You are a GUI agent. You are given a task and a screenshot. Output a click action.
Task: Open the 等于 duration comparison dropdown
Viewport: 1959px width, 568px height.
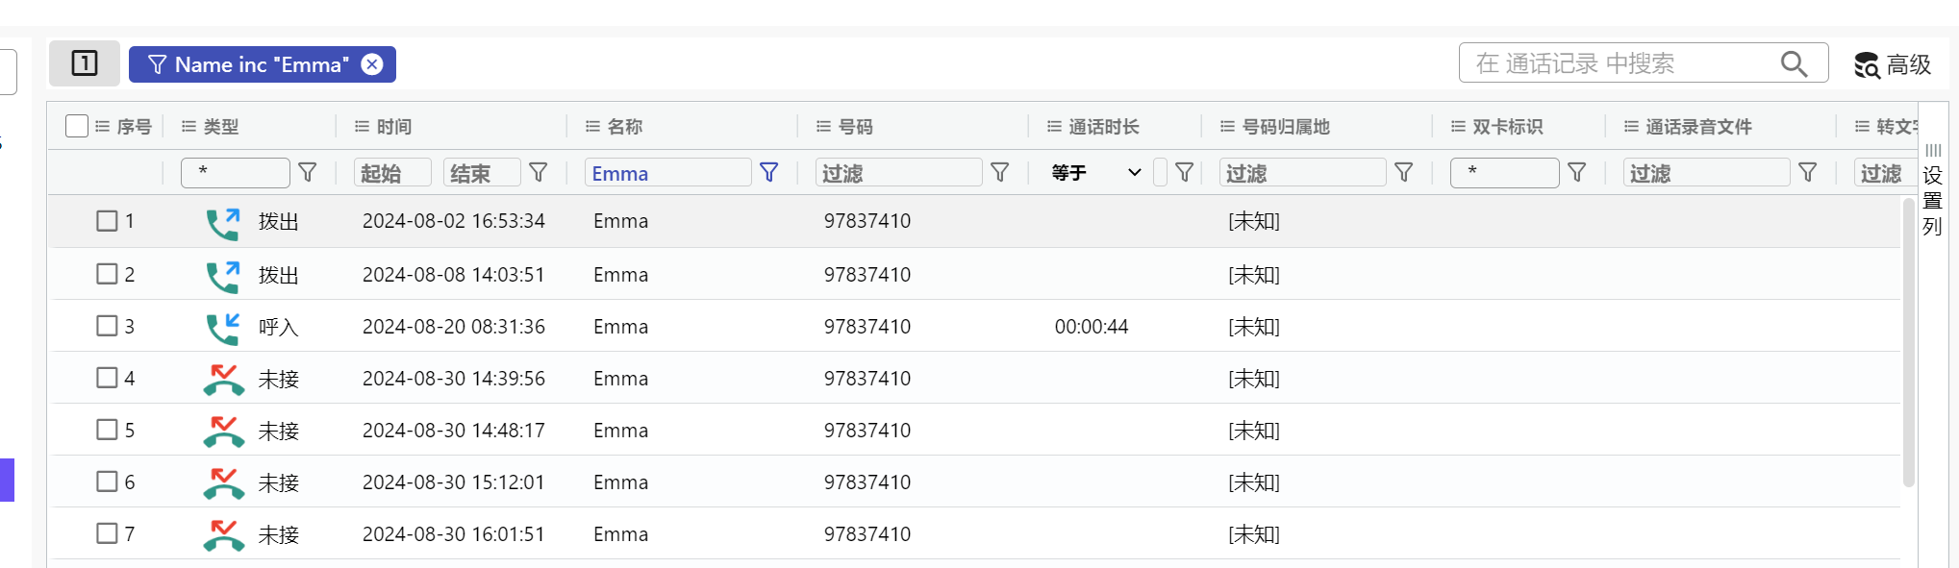1095,172
